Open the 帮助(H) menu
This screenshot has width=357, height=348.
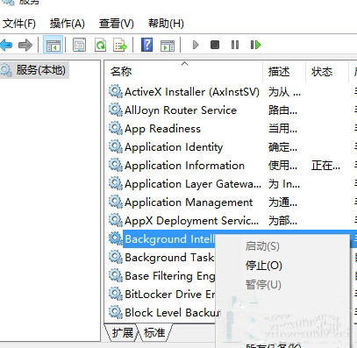(166, 24)
